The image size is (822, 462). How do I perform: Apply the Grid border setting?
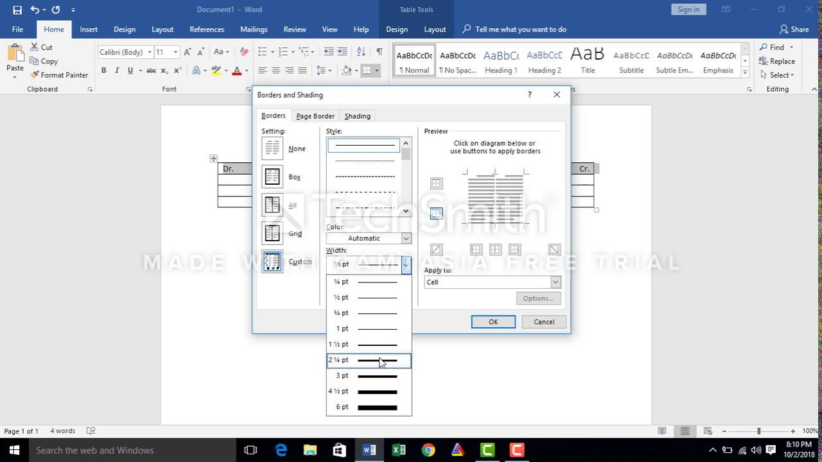coord(272,233)
